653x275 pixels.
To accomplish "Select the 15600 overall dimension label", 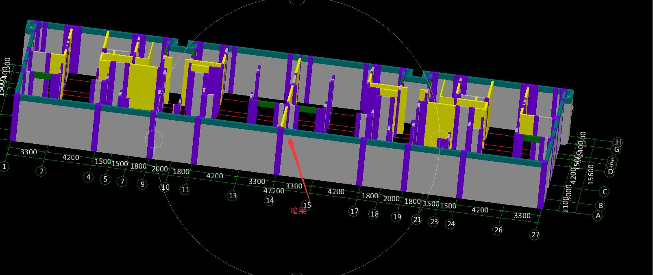I will click(591, 174).
